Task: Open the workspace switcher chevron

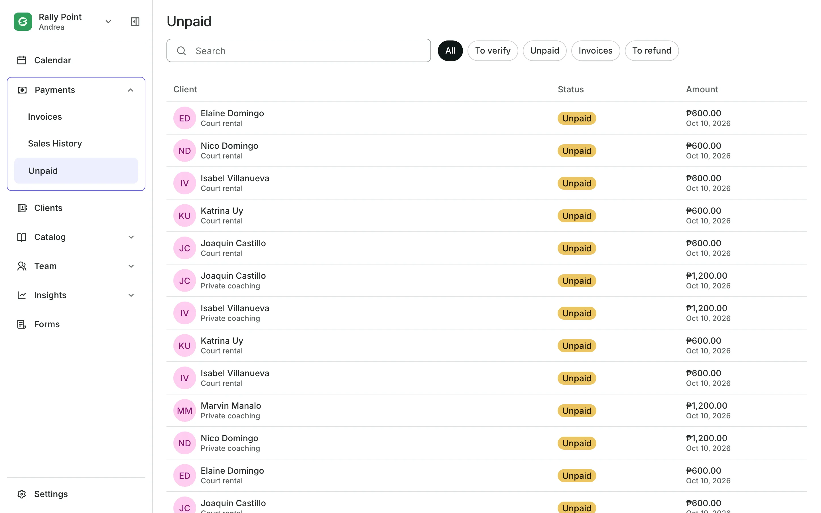Action: click(x=108, y=22)
